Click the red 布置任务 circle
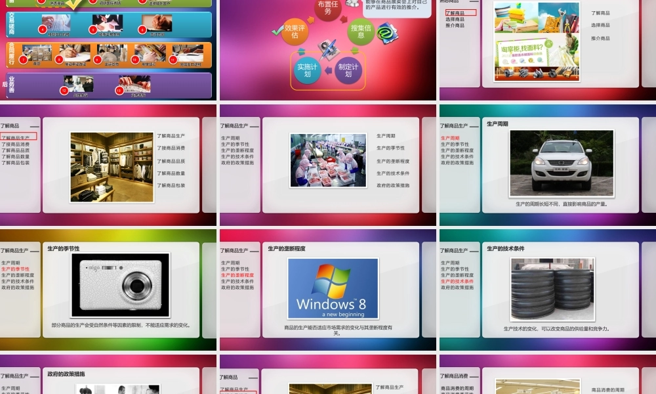This screenshot has width=656, height=394. tap(328, 9)
